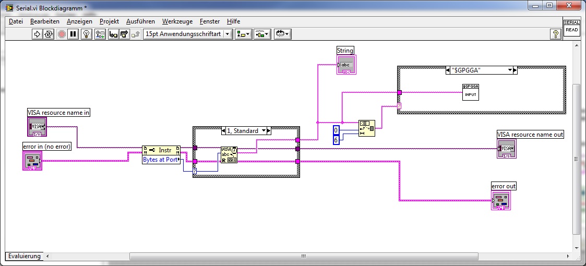Open the "$GPGGA" case selector dropdown
This screenshot has width=586, height=266.
[509, 70]
